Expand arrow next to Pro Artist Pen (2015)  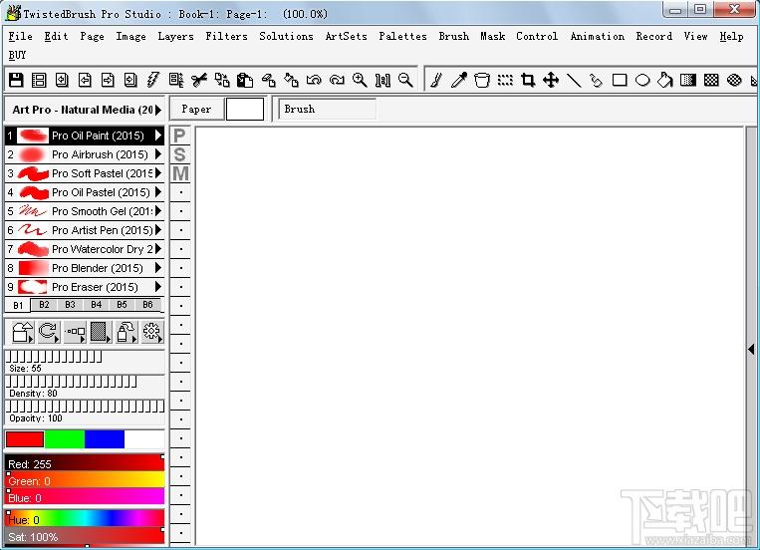(x=158, y=230)
